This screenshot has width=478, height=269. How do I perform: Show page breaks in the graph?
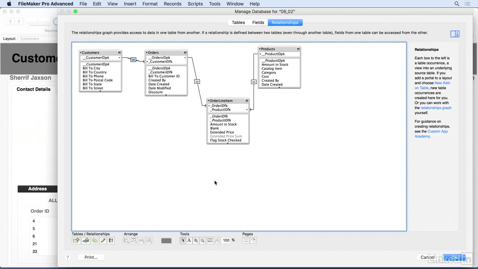click(246, 240)
